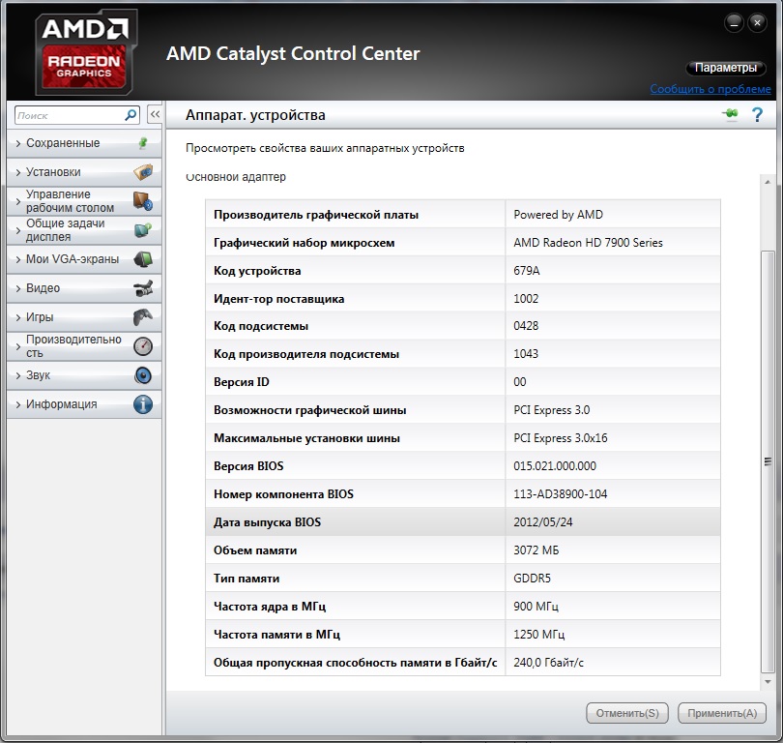Click the Производительность gauge icon
This screenshot has height=743, width=783.
143,346
